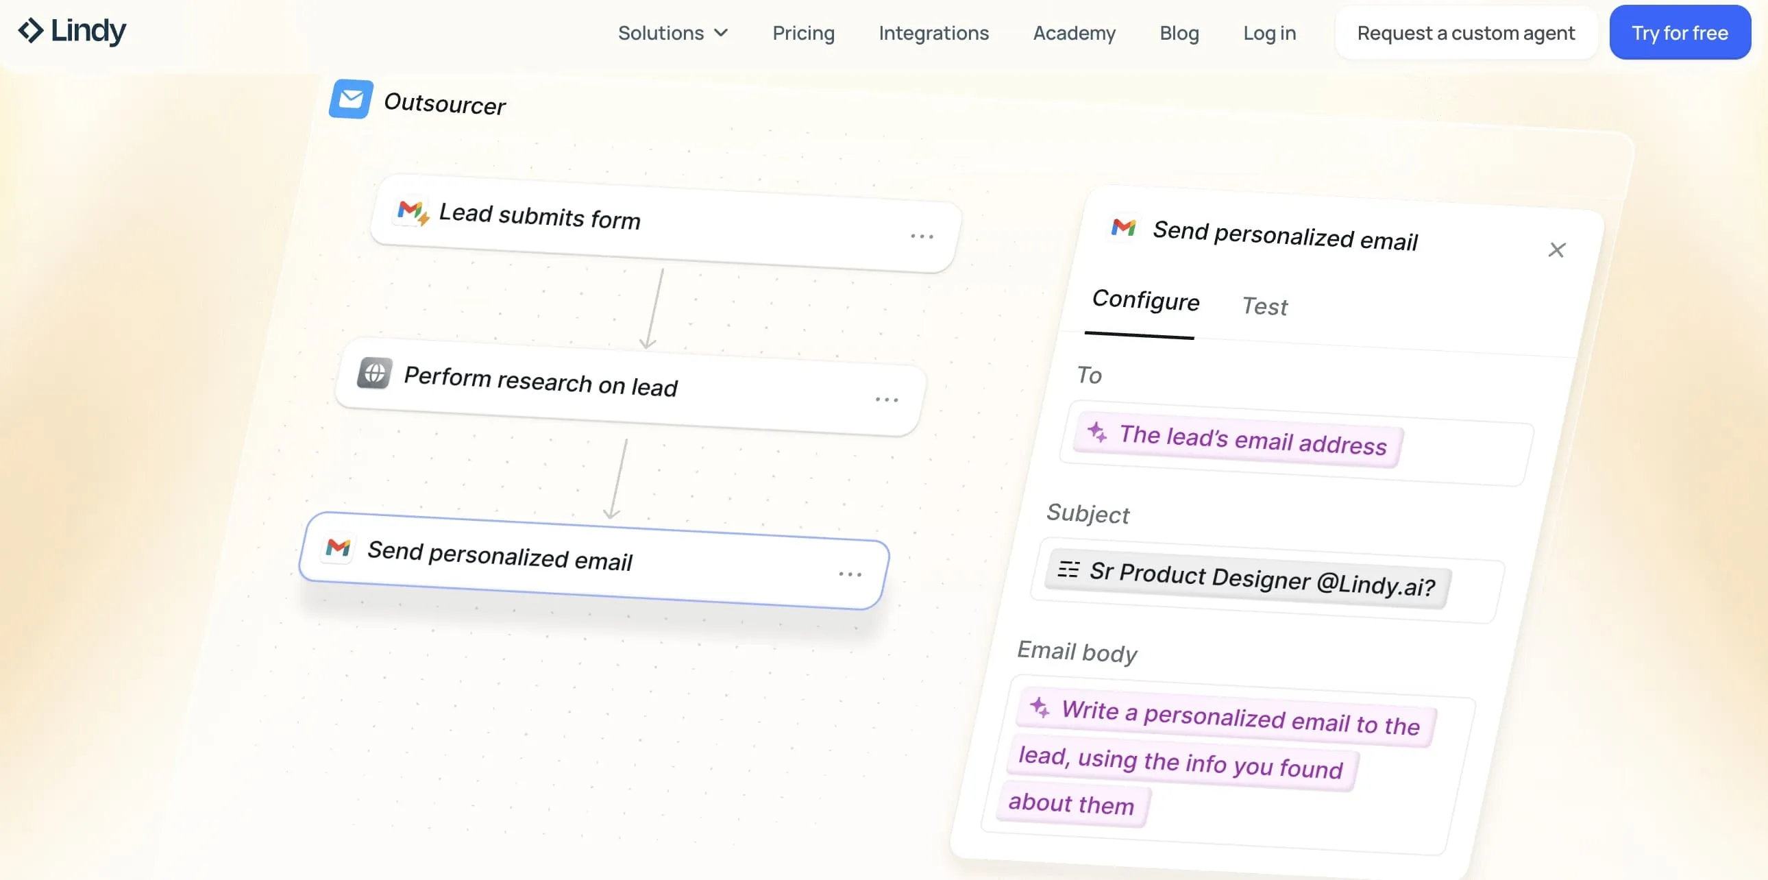Click the Email body label
1768x880 pixels.
click(1077, 651)
